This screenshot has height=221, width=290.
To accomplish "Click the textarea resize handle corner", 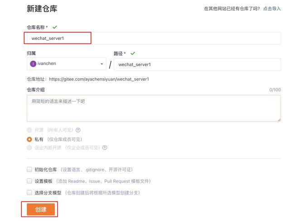I will click(279, 120).
